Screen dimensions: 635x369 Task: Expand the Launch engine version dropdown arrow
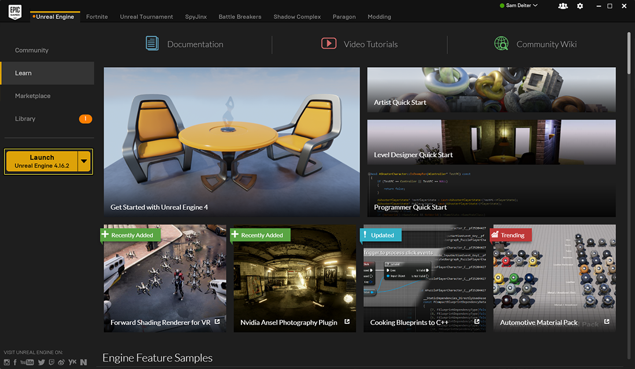(84, 161)
